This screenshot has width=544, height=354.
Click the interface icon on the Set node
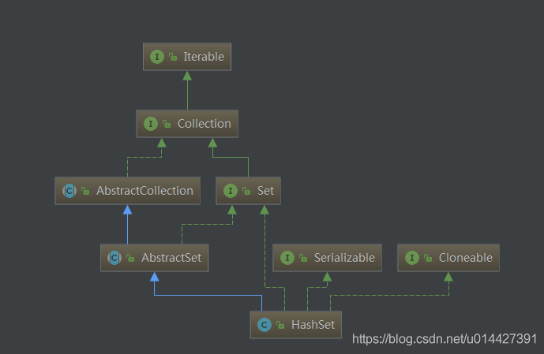click(231, 191)
